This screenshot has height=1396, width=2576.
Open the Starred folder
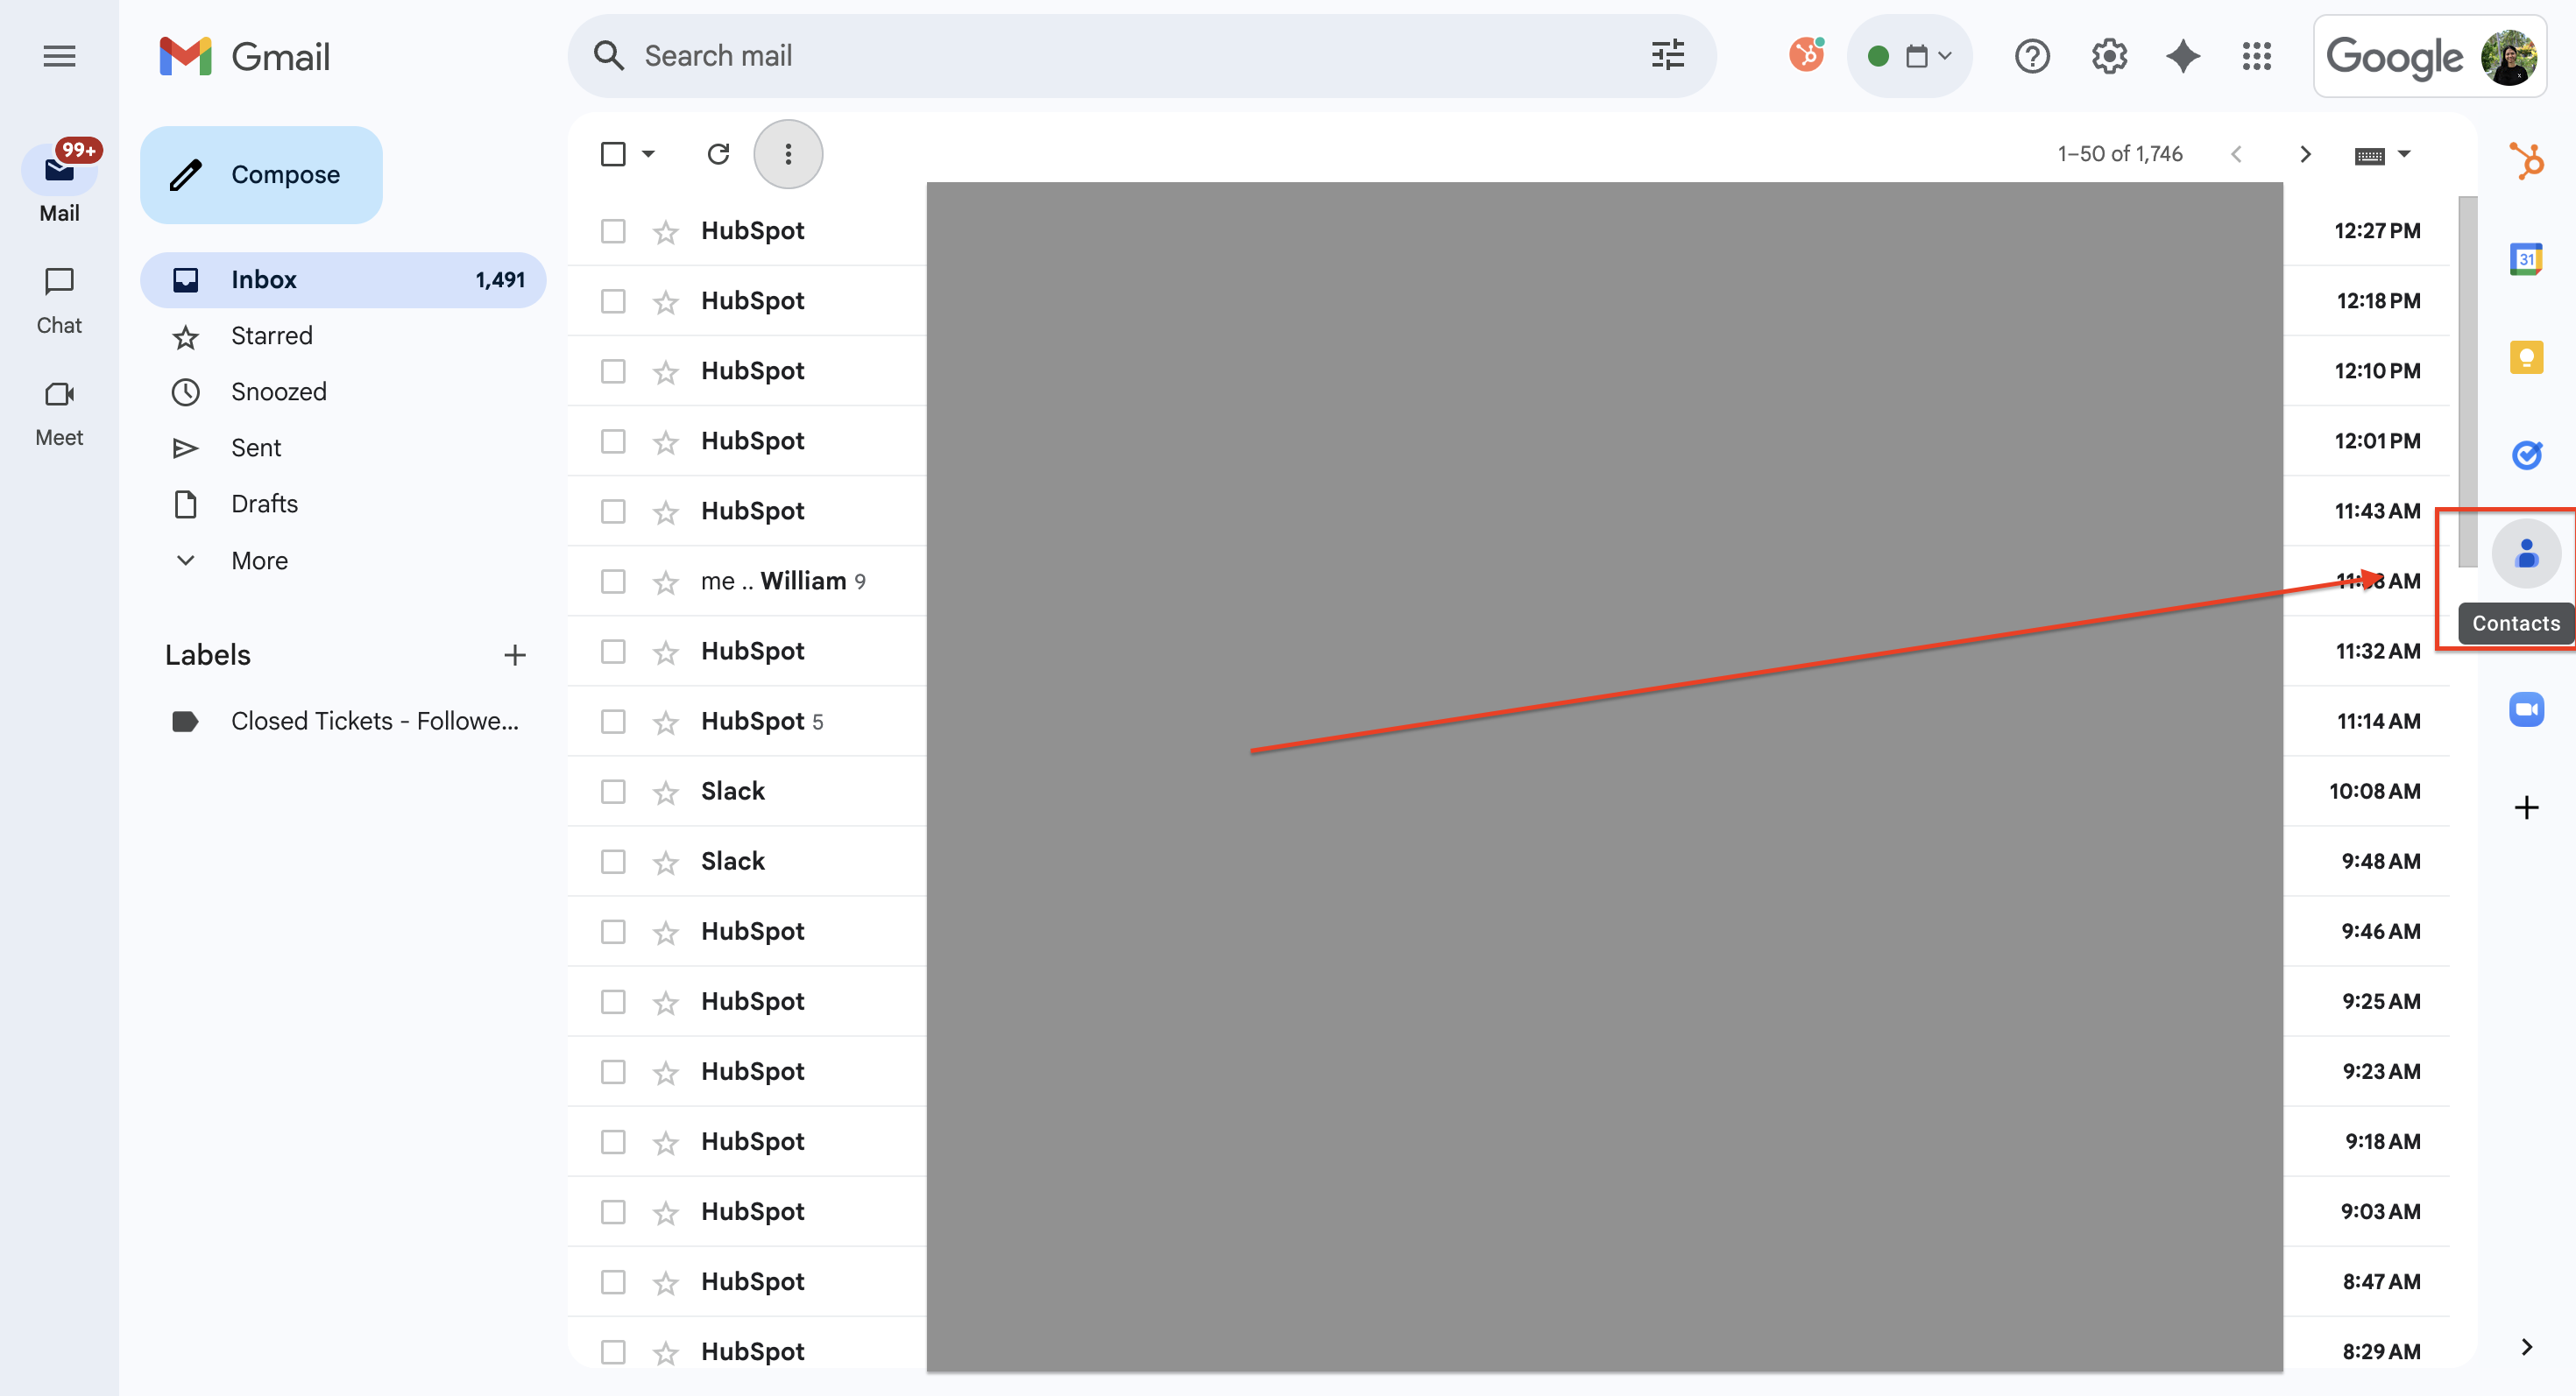[343, 335]
